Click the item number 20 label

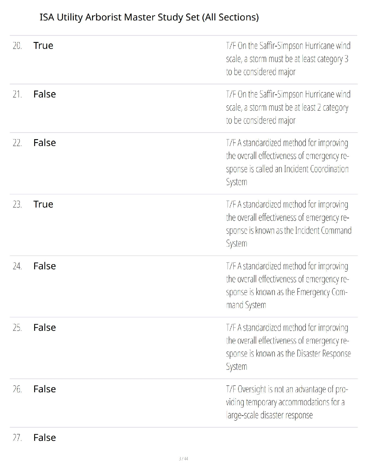coord(17,46)
